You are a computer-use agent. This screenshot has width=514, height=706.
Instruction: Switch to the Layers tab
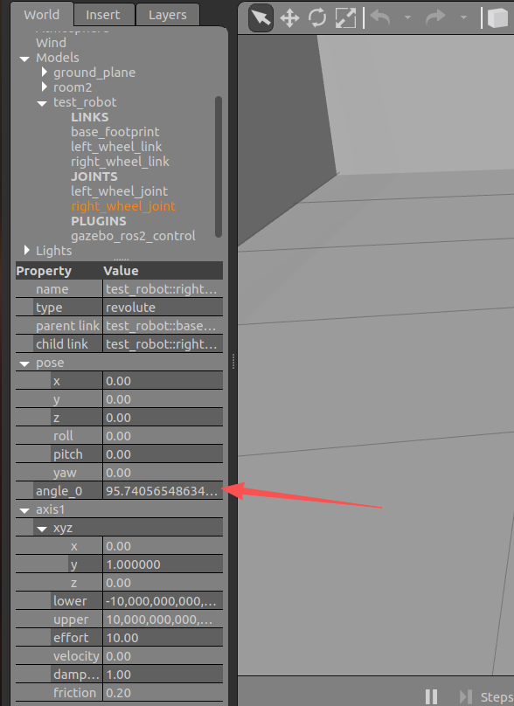click(168, 15)
